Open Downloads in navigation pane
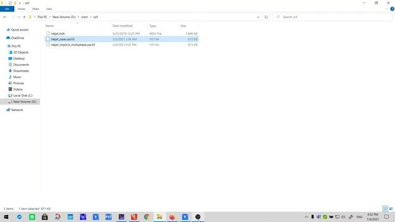The height and width of the screenshot is (222, 395). pos(21,71)
